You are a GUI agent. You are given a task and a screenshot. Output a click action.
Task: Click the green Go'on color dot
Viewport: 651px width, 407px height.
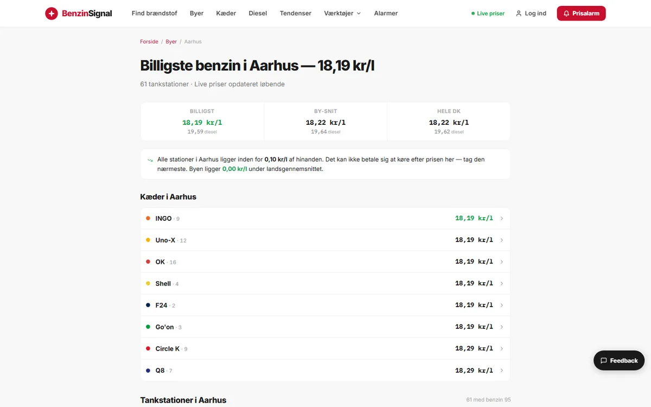point(148,327)
